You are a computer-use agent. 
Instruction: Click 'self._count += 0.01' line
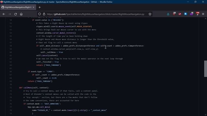coord(47,78)
